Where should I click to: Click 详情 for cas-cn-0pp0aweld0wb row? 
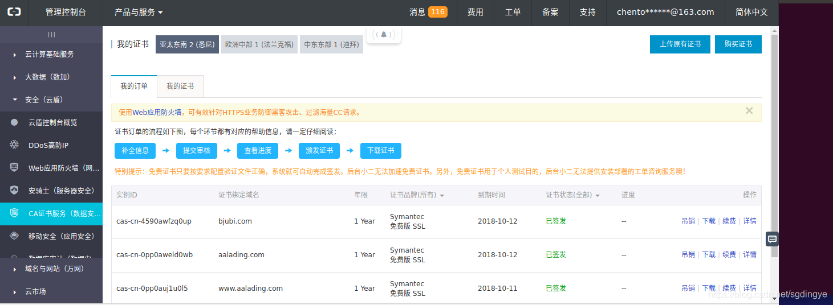[x=750, y=254]
